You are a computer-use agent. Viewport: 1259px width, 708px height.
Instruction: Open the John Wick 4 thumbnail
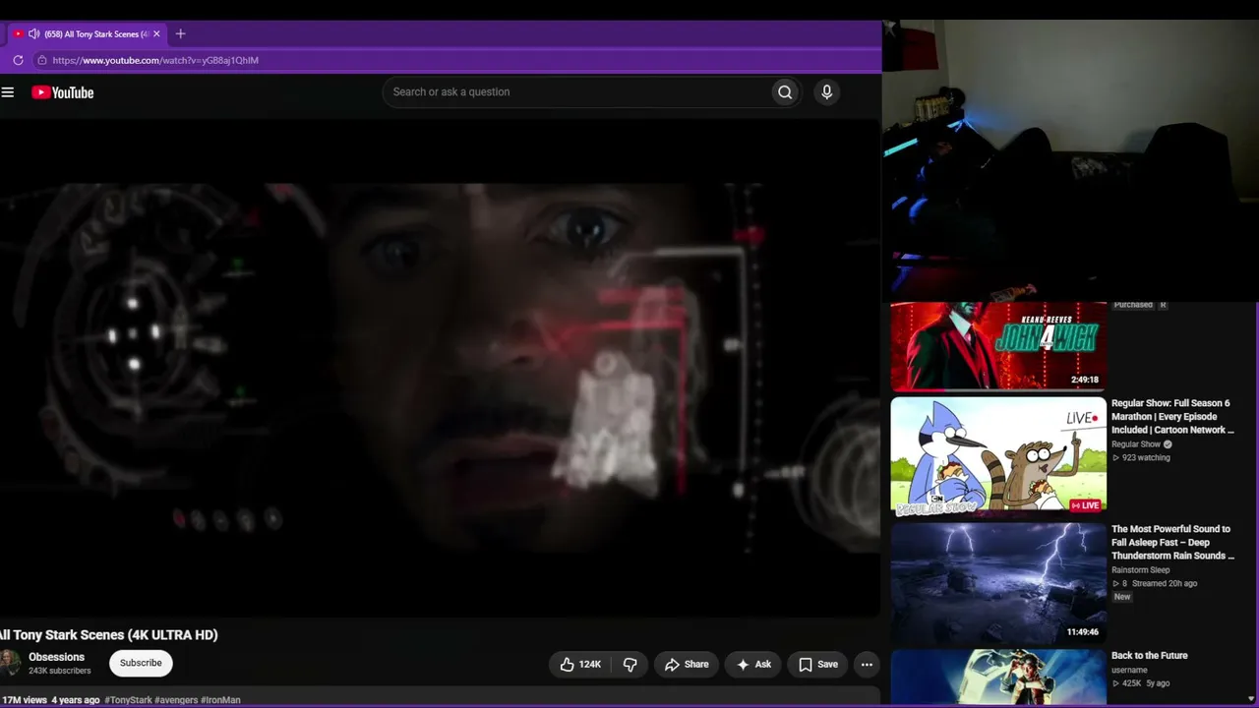coord(998,346)
